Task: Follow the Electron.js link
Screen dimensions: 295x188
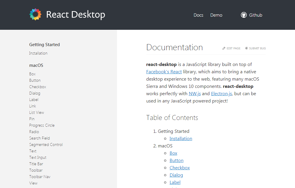Action: [x=221, y=94]
